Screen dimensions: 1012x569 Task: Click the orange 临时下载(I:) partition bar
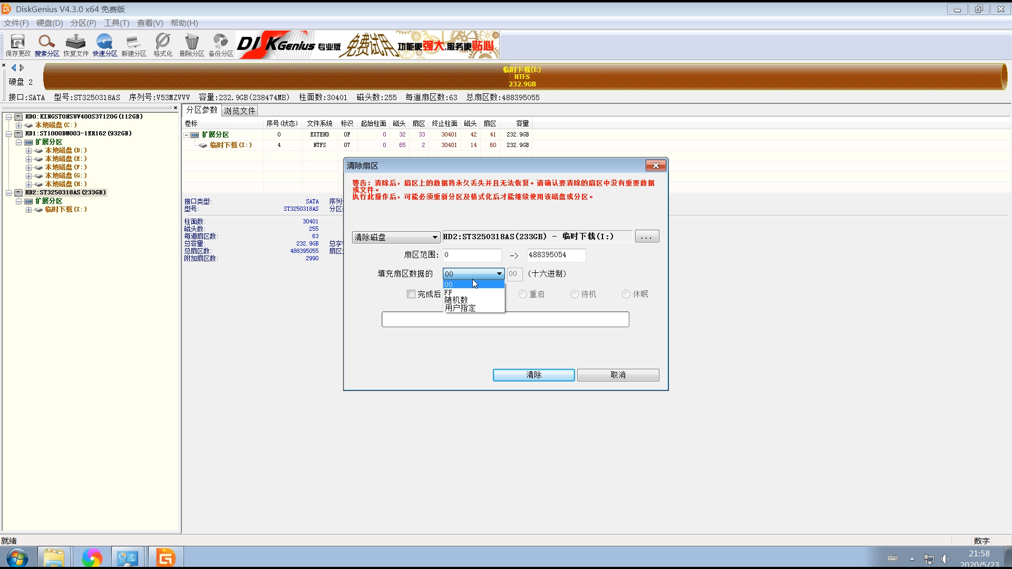pyautogui.click(x=522, y=77)
